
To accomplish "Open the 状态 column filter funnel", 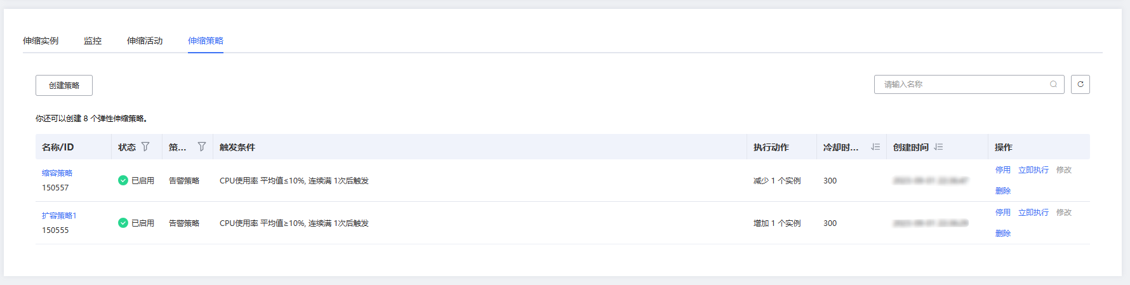I will pos(145,147).
